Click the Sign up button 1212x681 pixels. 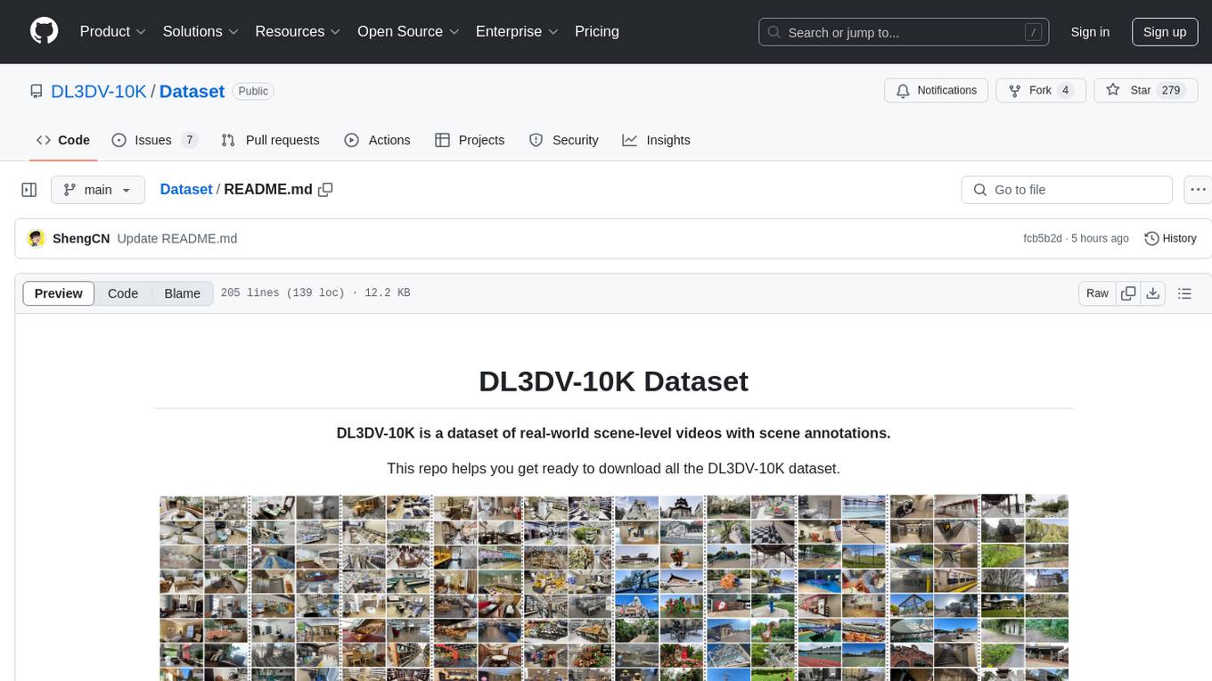[x=1165, y=32]
